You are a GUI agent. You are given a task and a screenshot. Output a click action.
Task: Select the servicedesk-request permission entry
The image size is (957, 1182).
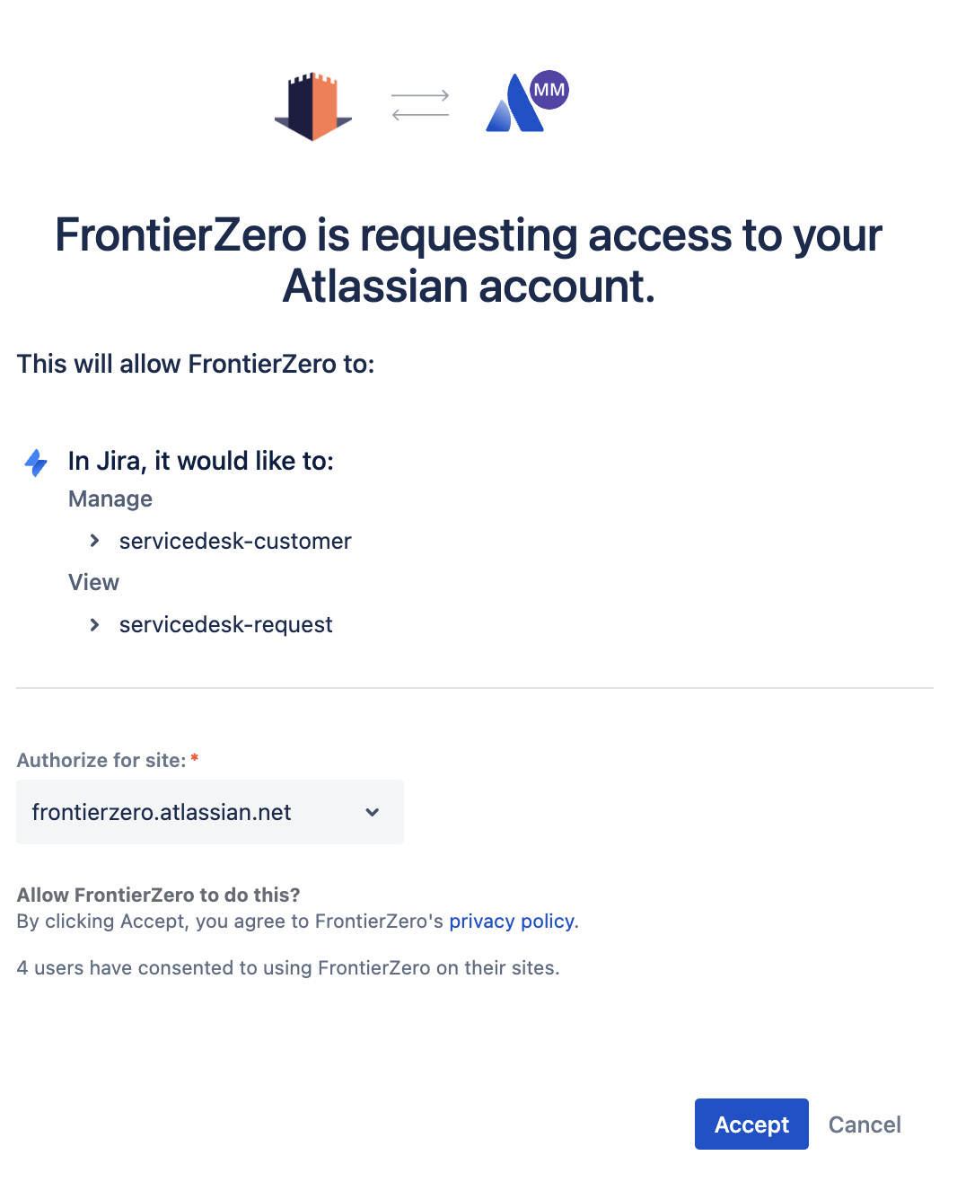pos(226,624)
